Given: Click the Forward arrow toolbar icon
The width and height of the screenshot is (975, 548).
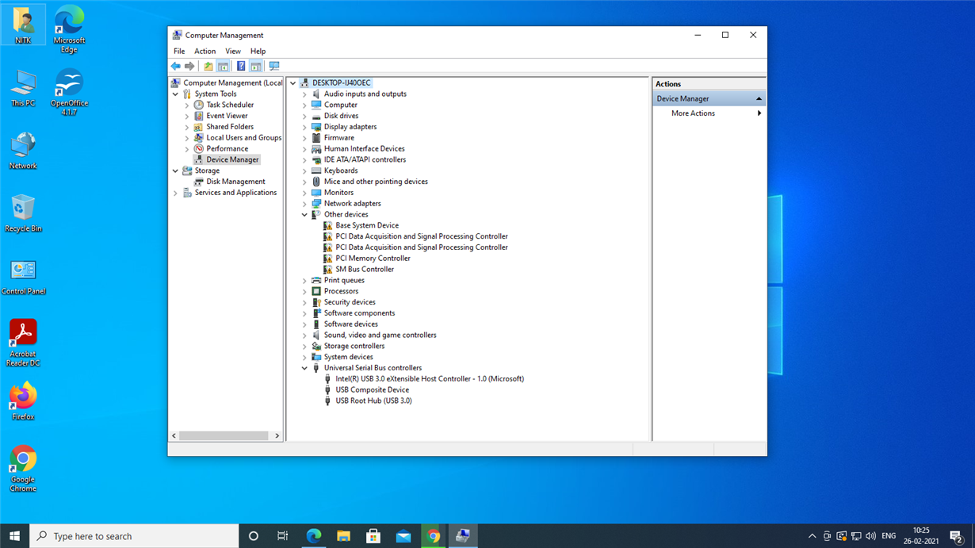Looking at the screenshot, I should click(189, 67).
